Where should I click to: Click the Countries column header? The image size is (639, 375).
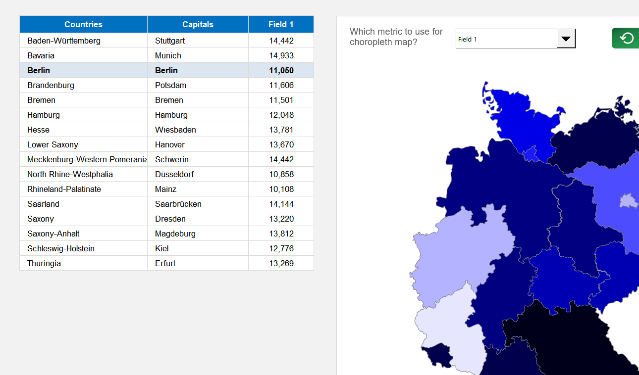point(83,24)
